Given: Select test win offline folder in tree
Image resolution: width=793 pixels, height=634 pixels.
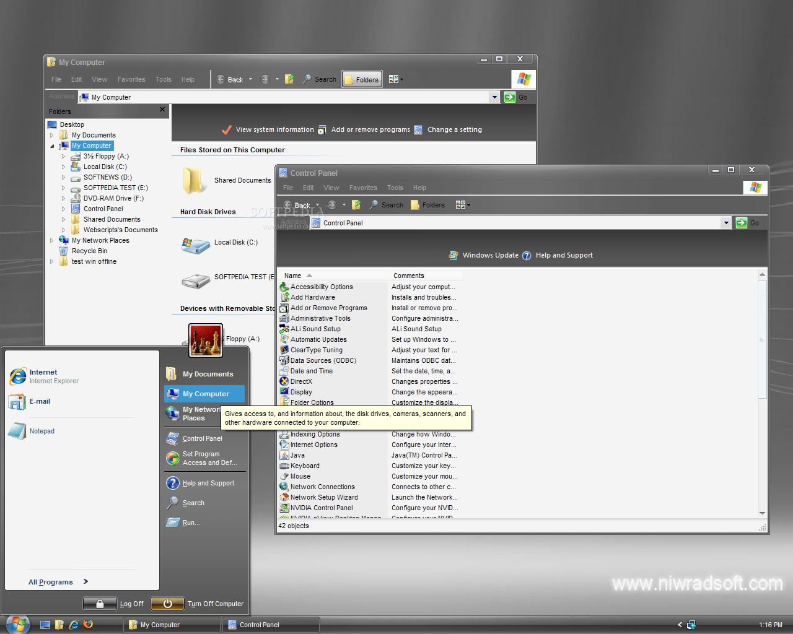Looking at the screenshot, I should (88, 261).
